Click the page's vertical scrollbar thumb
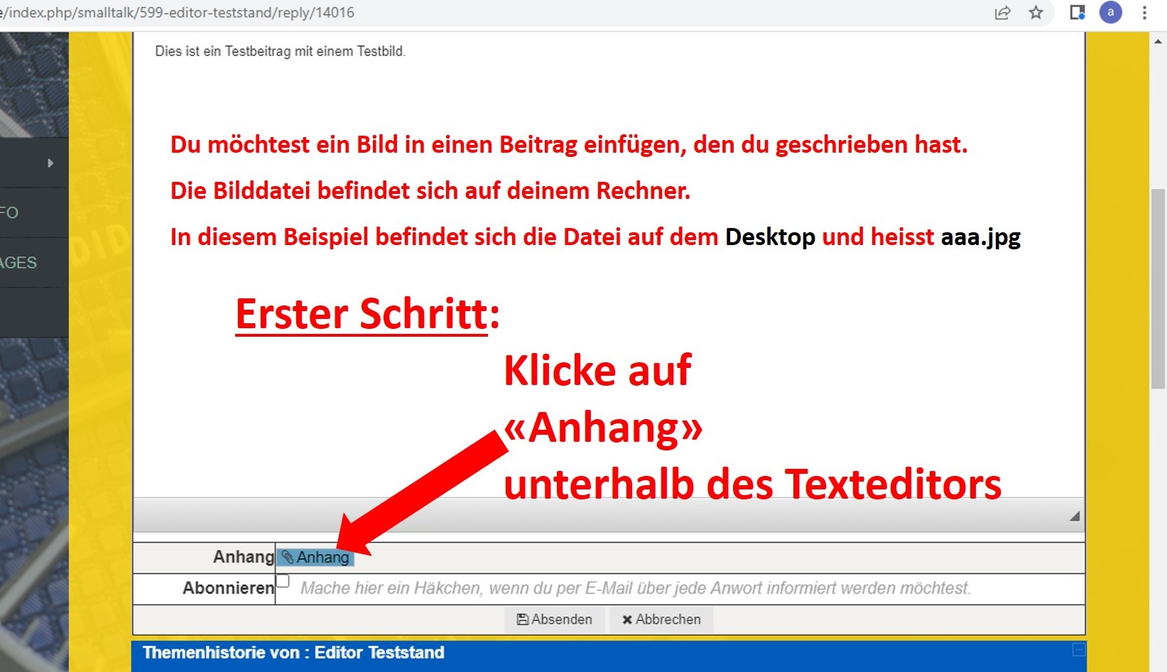 coord(1158,288)
